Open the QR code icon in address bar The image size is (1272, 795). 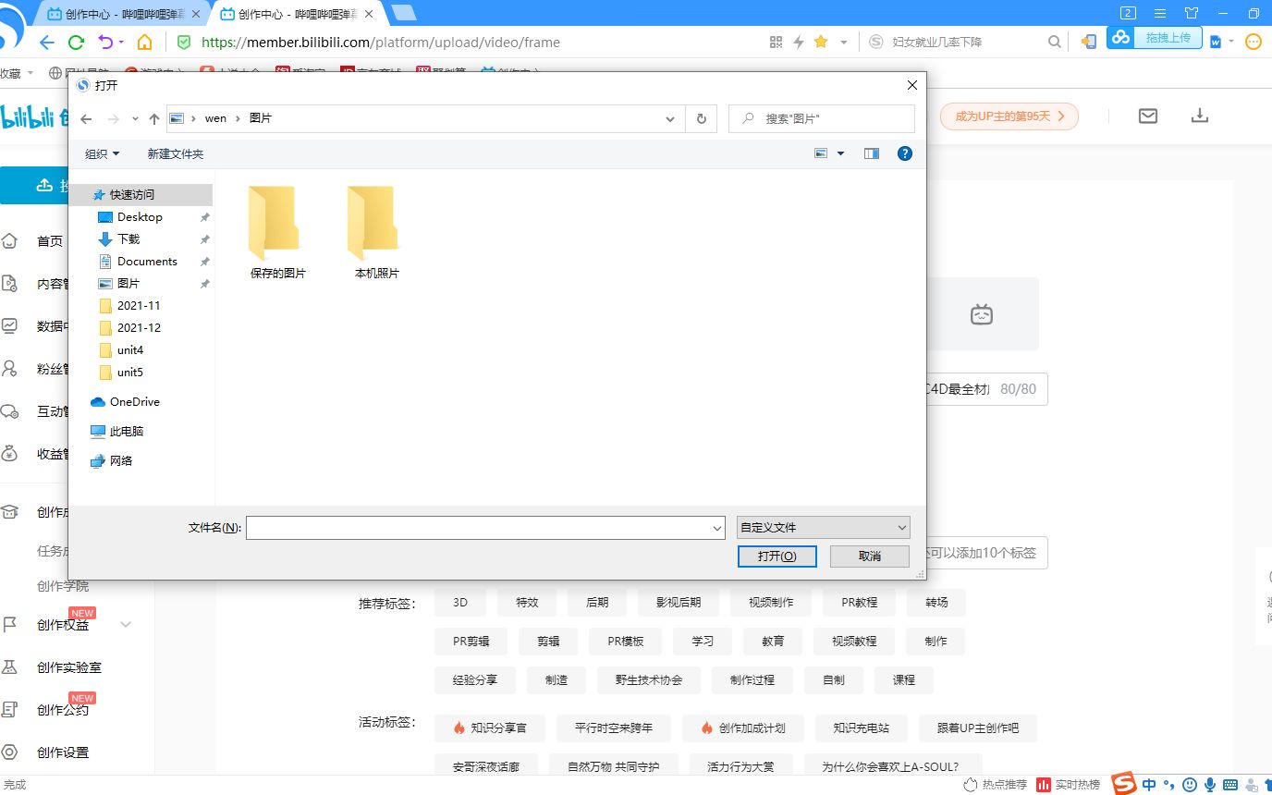[776, 43]
